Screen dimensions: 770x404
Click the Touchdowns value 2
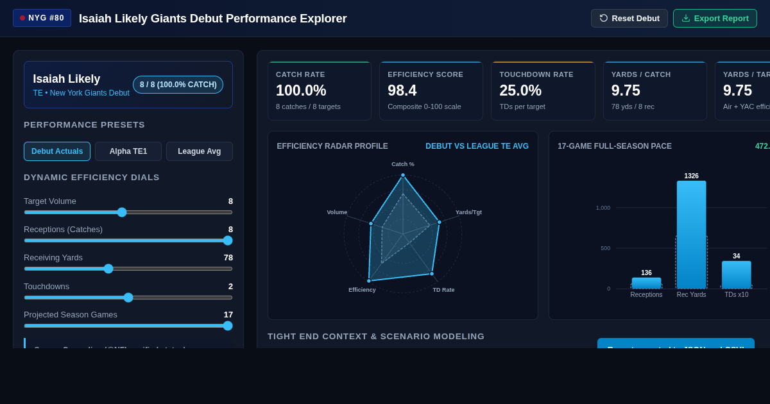pyautogui.click(x=230, y=286)
